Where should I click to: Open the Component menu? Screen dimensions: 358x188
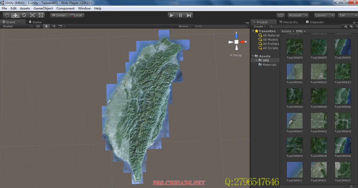[65, 8]
